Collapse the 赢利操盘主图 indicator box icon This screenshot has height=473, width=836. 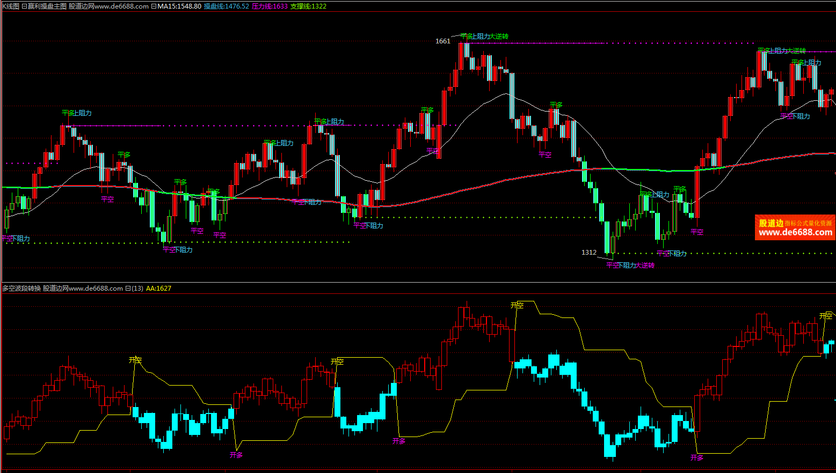(24, 6)
